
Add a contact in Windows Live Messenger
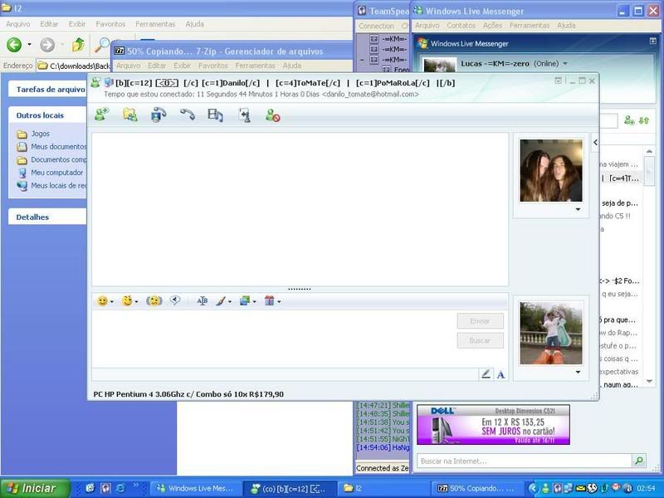point(630,120)
